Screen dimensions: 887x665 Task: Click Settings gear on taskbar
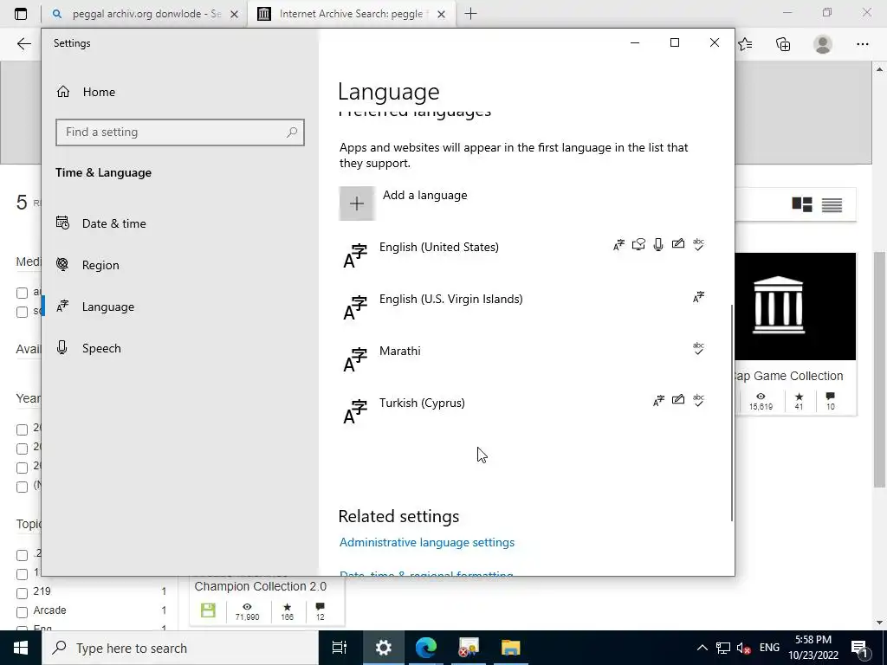(383, 648)
